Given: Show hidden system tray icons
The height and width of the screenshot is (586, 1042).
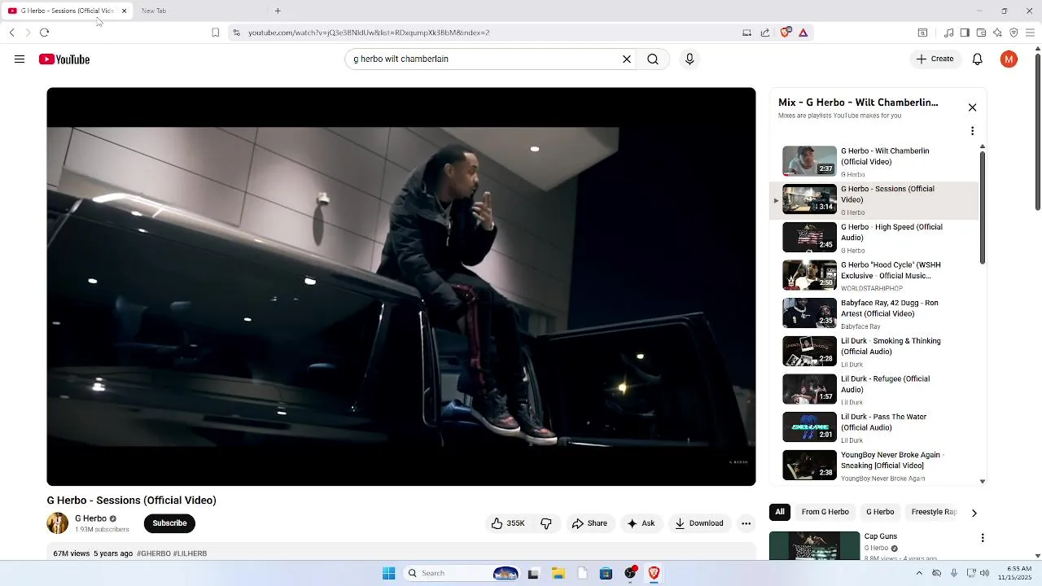Looking at the screenshot, I should point(919,573).
